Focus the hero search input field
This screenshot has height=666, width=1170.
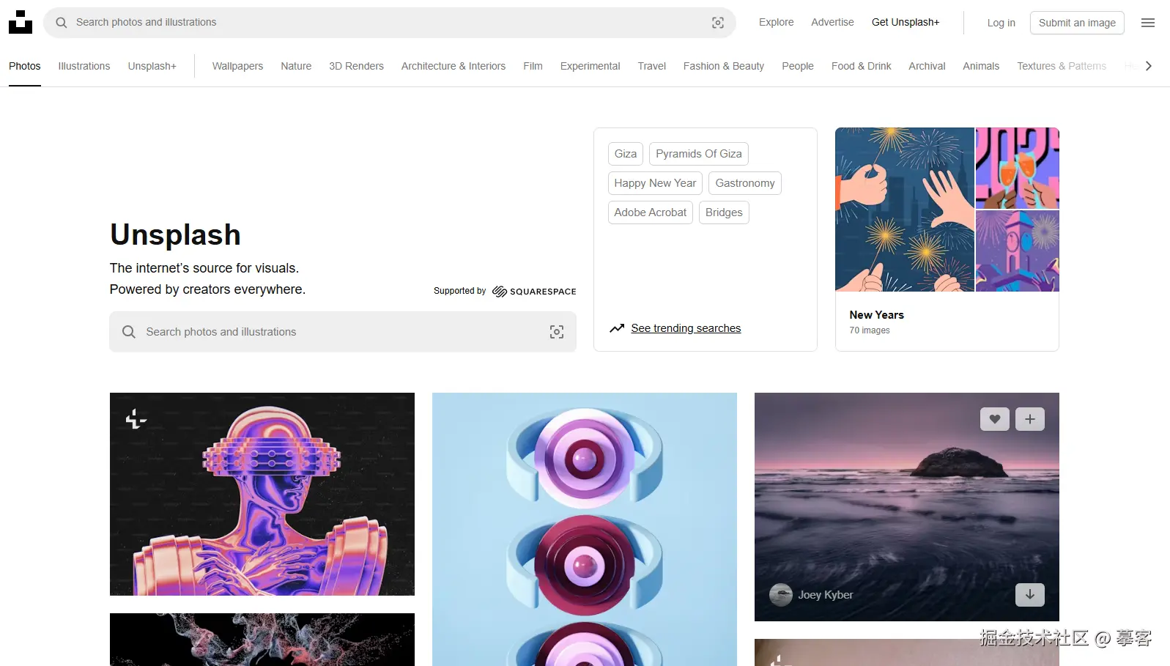343,332
